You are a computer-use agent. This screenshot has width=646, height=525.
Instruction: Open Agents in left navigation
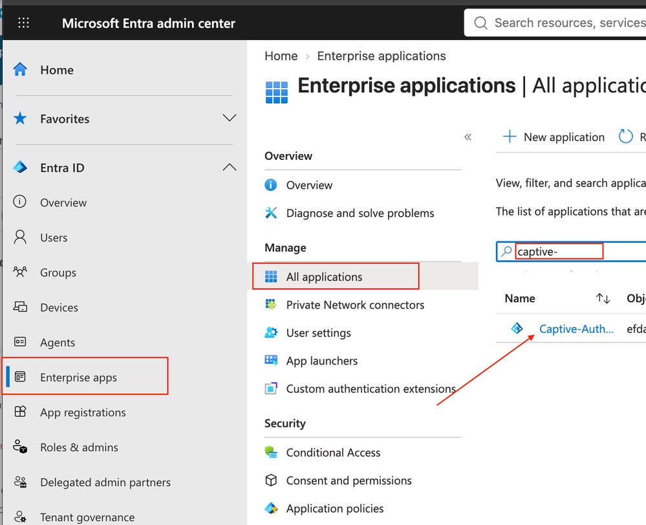tap(58, 342)
